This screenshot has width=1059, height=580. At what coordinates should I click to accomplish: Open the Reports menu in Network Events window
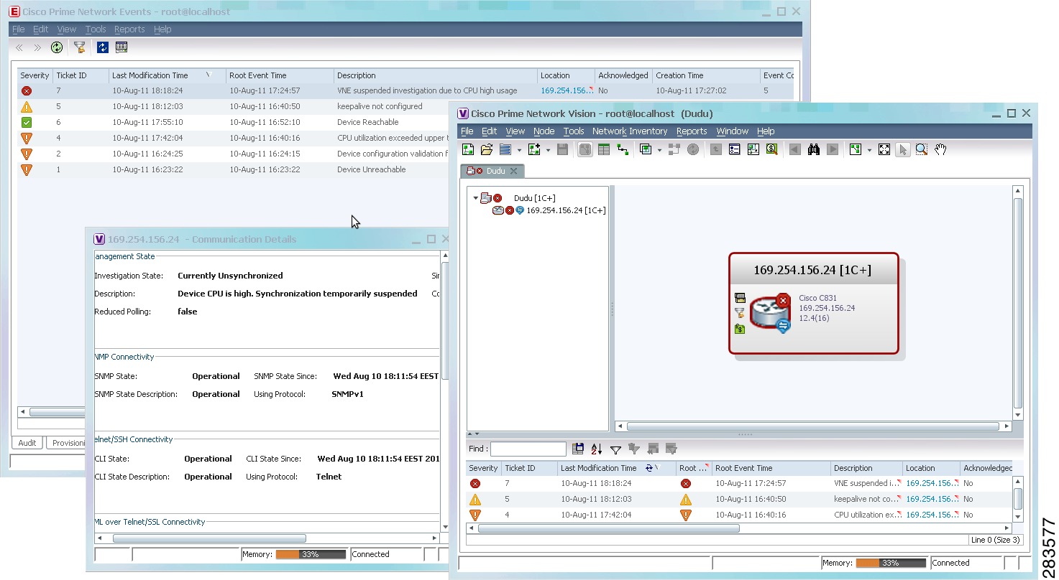click(x=129, y=29)
